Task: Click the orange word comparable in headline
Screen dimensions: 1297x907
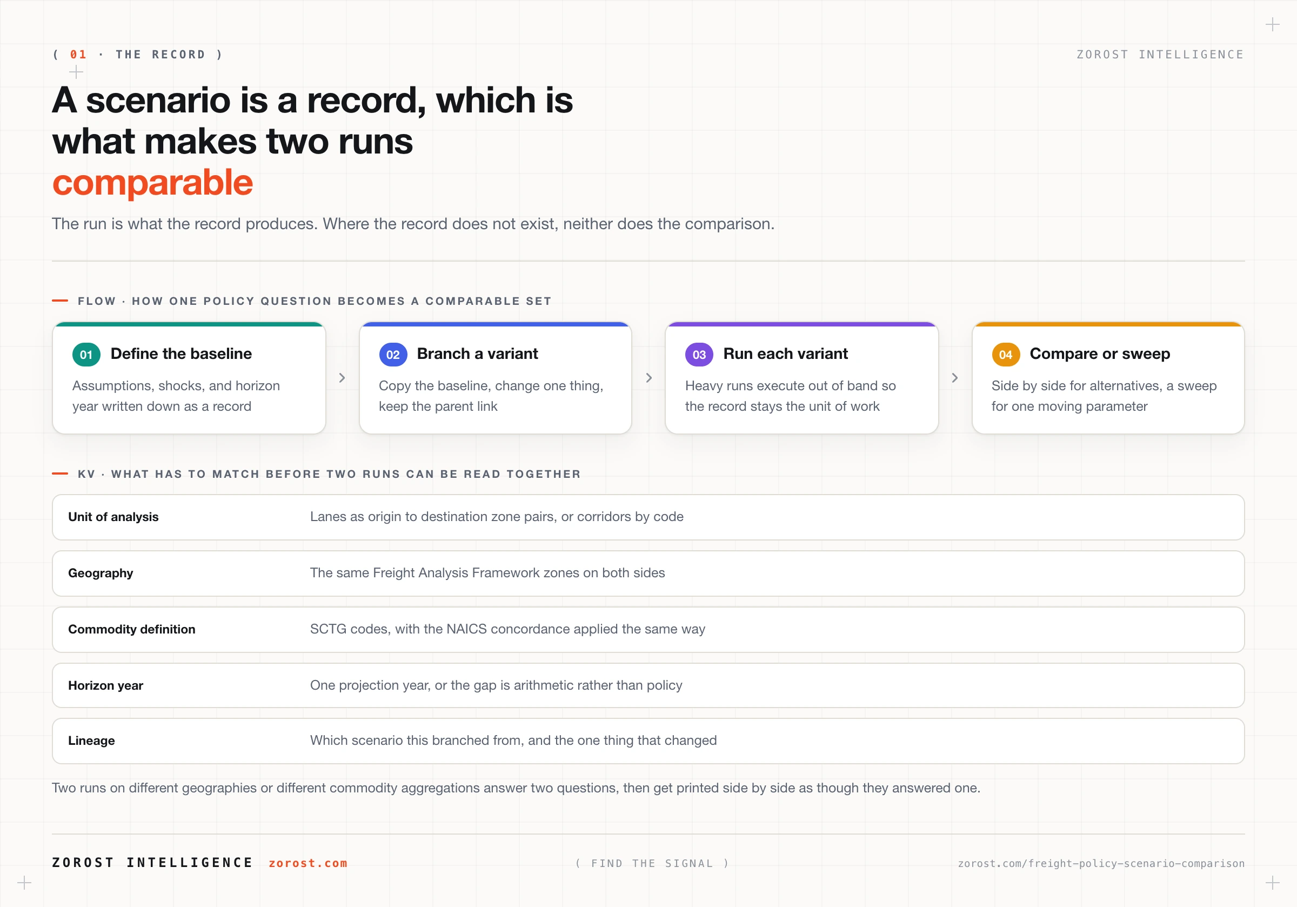Action: 152,183
